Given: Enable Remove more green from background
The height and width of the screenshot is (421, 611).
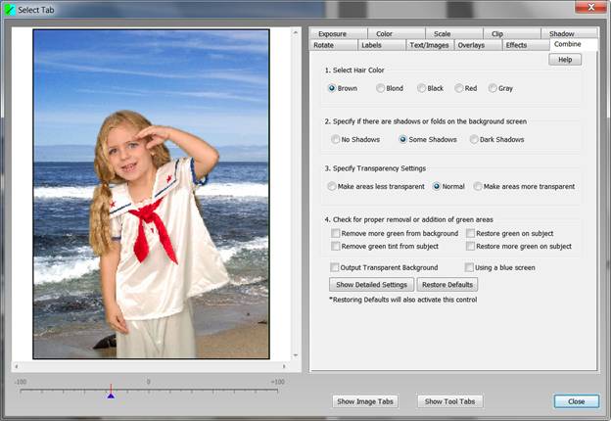Looking at the screenshot, I should click(336, 234).
